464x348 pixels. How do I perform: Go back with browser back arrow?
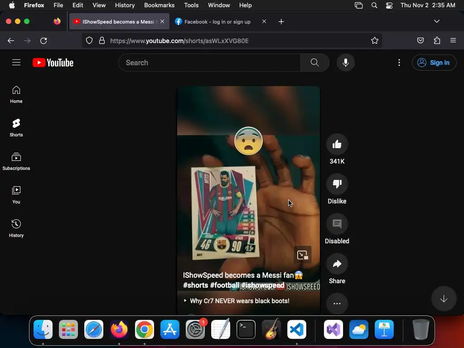pyautogui.click(x=11, y=40)
